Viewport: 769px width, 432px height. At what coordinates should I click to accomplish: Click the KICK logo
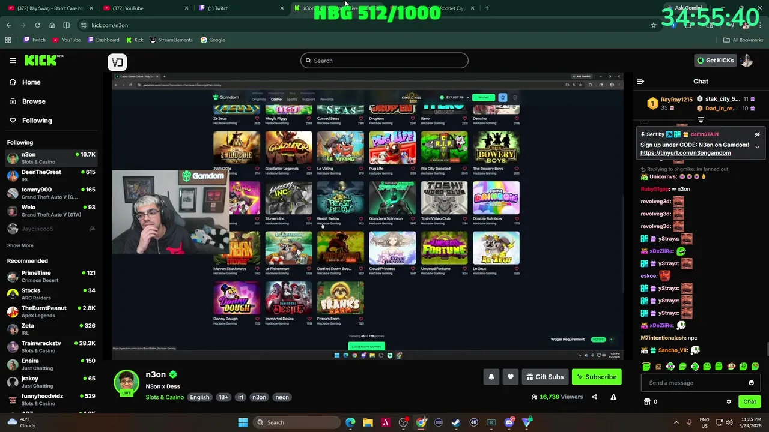tap(44, 60)
